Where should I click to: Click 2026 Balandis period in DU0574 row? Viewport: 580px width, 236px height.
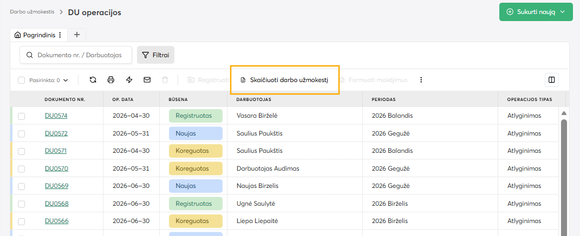pos(393,116)
